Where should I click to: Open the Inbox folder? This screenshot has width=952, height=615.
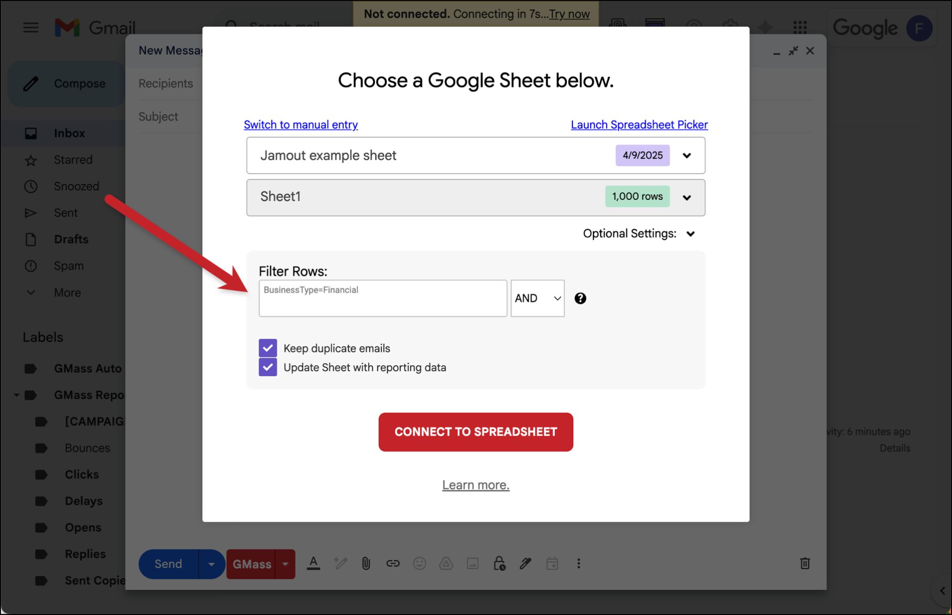[69, 133]
